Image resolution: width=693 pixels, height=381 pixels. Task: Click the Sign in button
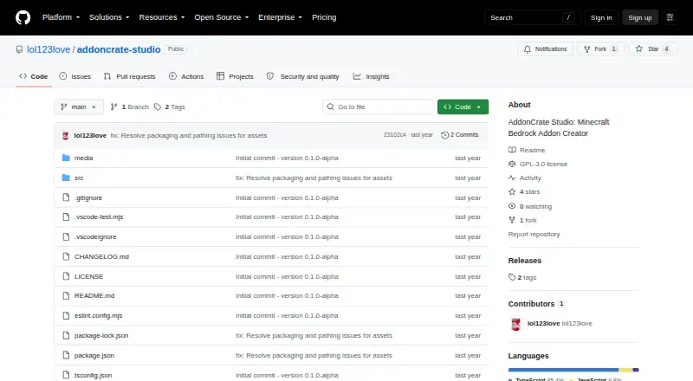tap(601, 17)
